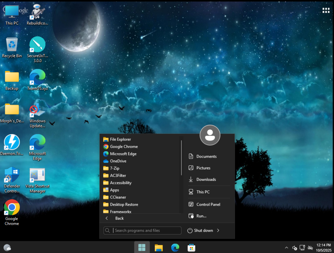Click the Microsoft Store taskbar icon

point(191,248)
